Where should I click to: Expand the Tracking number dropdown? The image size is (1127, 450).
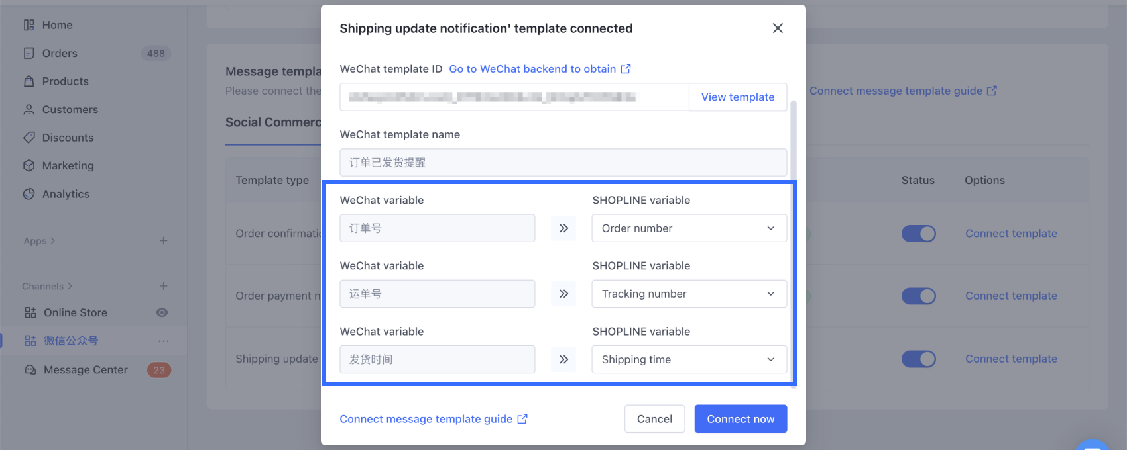pyautogui.click(x=689, y=294)
